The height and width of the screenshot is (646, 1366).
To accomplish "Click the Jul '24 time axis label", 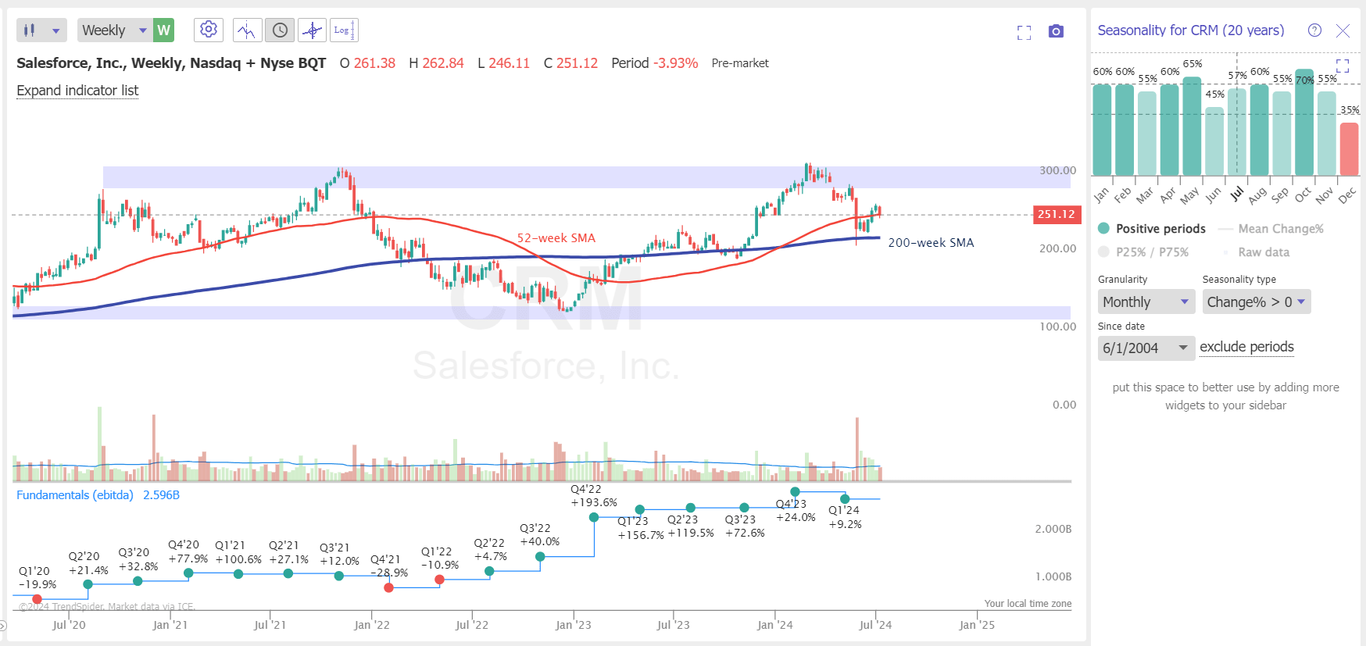I will 875,625.
